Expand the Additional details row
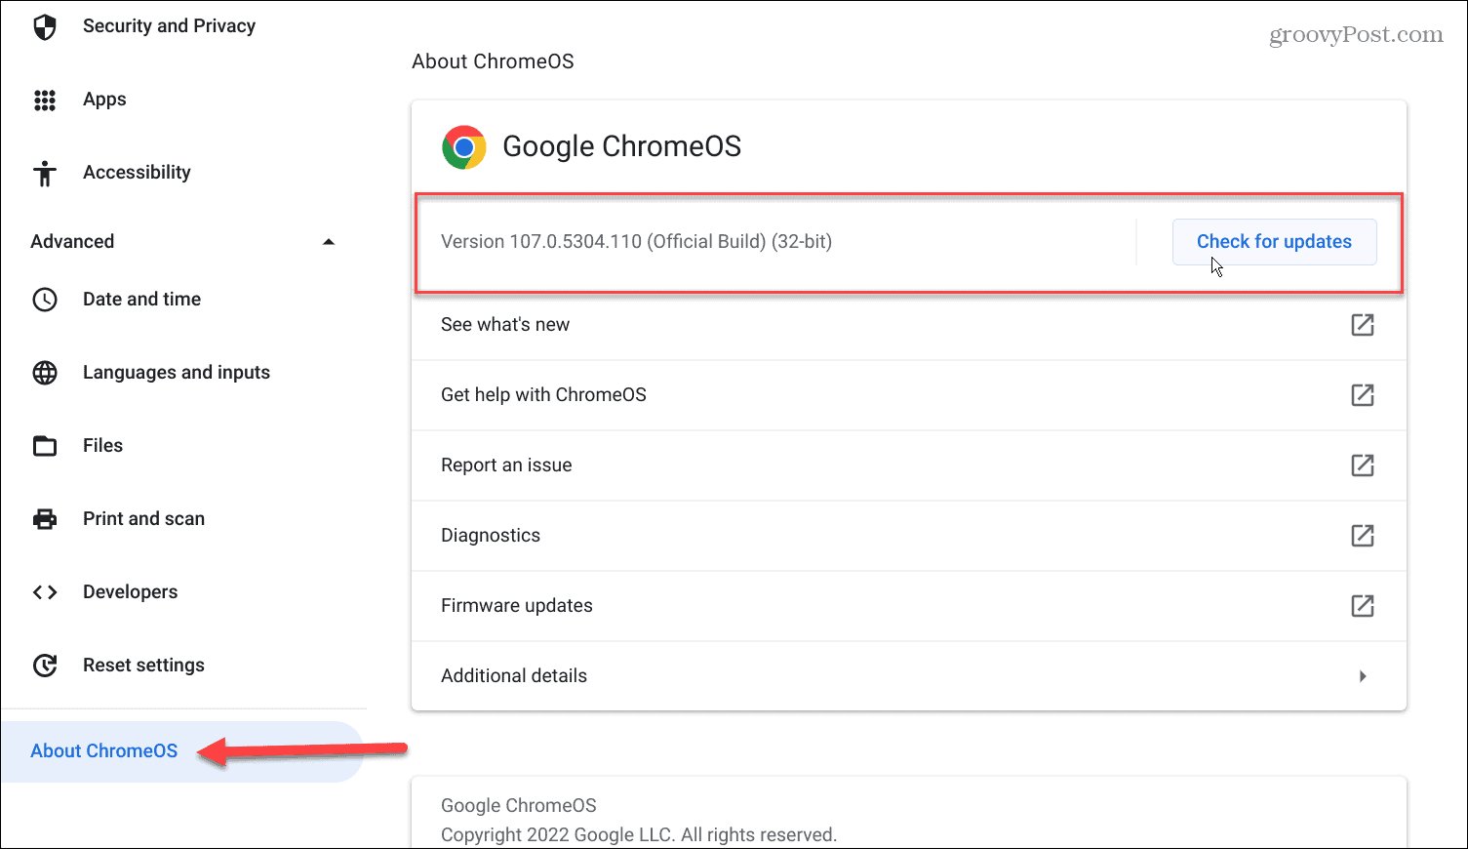Screen dimensions: 1468x849 coord(1363,675)
